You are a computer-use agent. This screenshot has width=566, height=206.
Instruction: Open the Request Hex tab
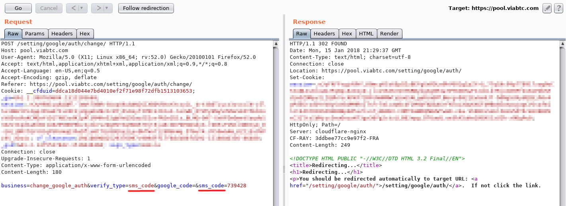click(x=85, y=34)
